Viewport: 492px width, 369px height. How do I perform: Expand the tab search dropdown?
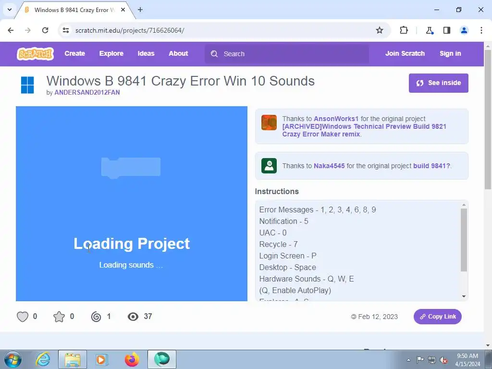(10, 10)
